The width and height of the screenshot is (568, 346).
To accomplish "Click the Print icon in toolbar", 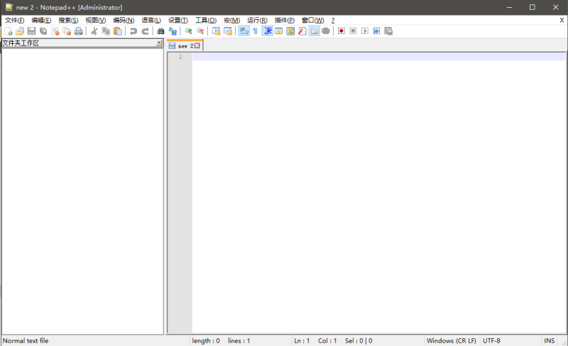I will (79, 31).
